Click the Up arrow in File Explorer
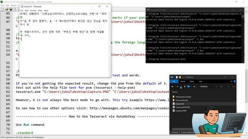This screenshot has width=248, height=139. click(x=184, y=86)
